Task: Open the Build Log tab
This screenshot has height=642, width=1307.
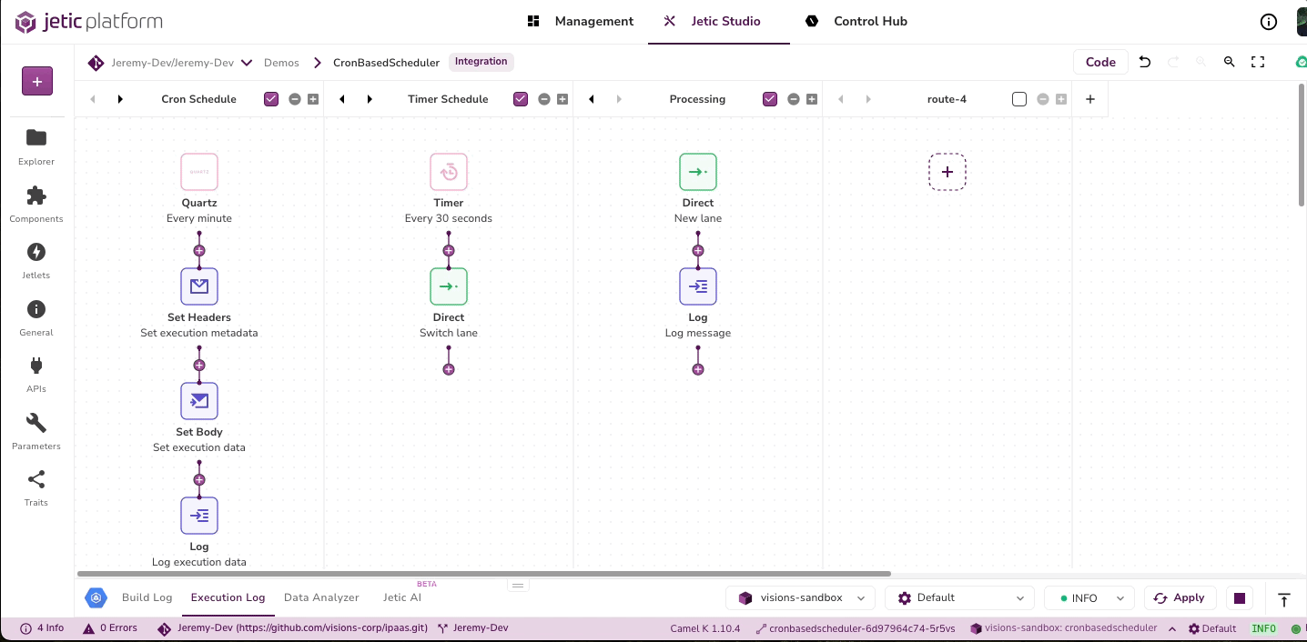Action: coord(147,597)
